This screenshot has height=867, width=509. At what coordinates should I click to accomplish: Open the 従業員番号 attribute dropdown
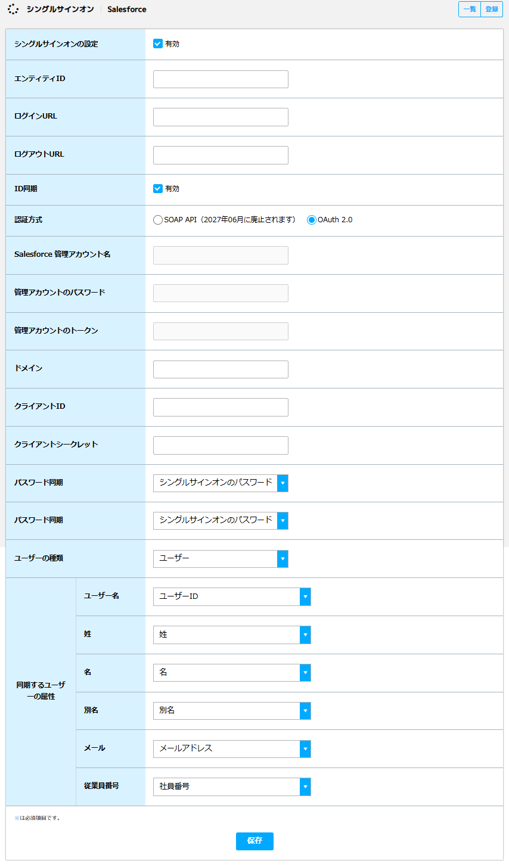[x=232, y=787]
